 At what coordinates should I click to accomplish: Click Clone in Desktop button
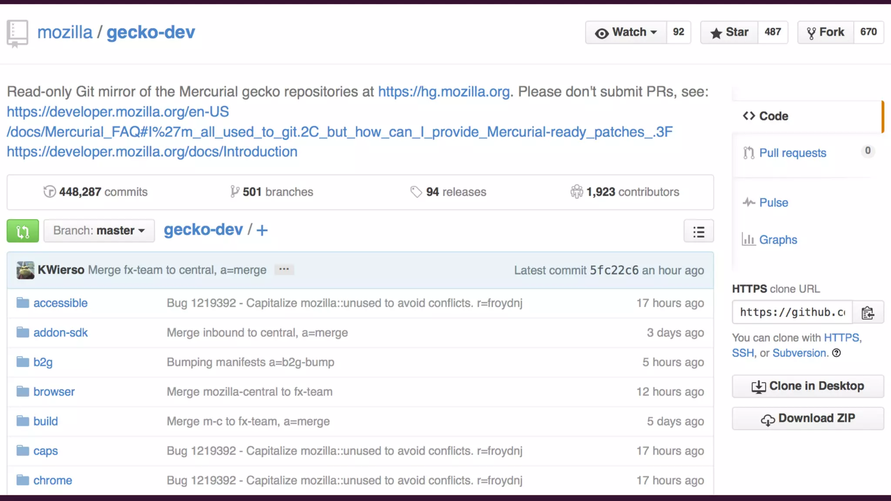[x=807, y=386]
